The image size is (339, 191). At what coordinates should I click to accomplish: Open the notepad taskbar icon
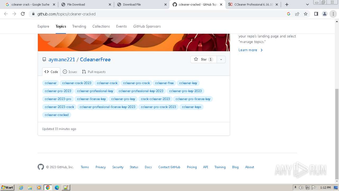tap(66, 188)
